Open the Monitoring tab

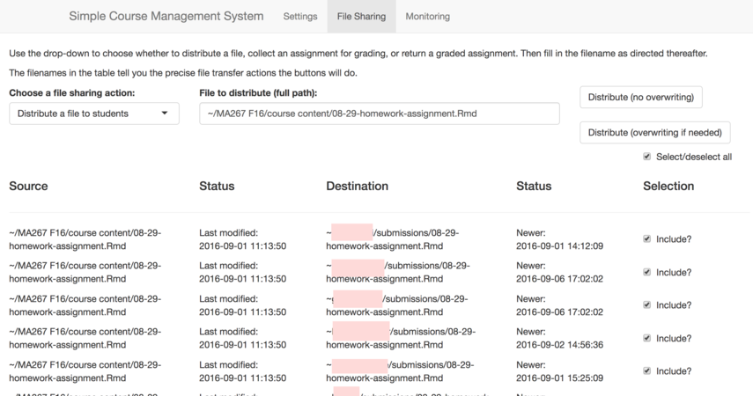427,17
